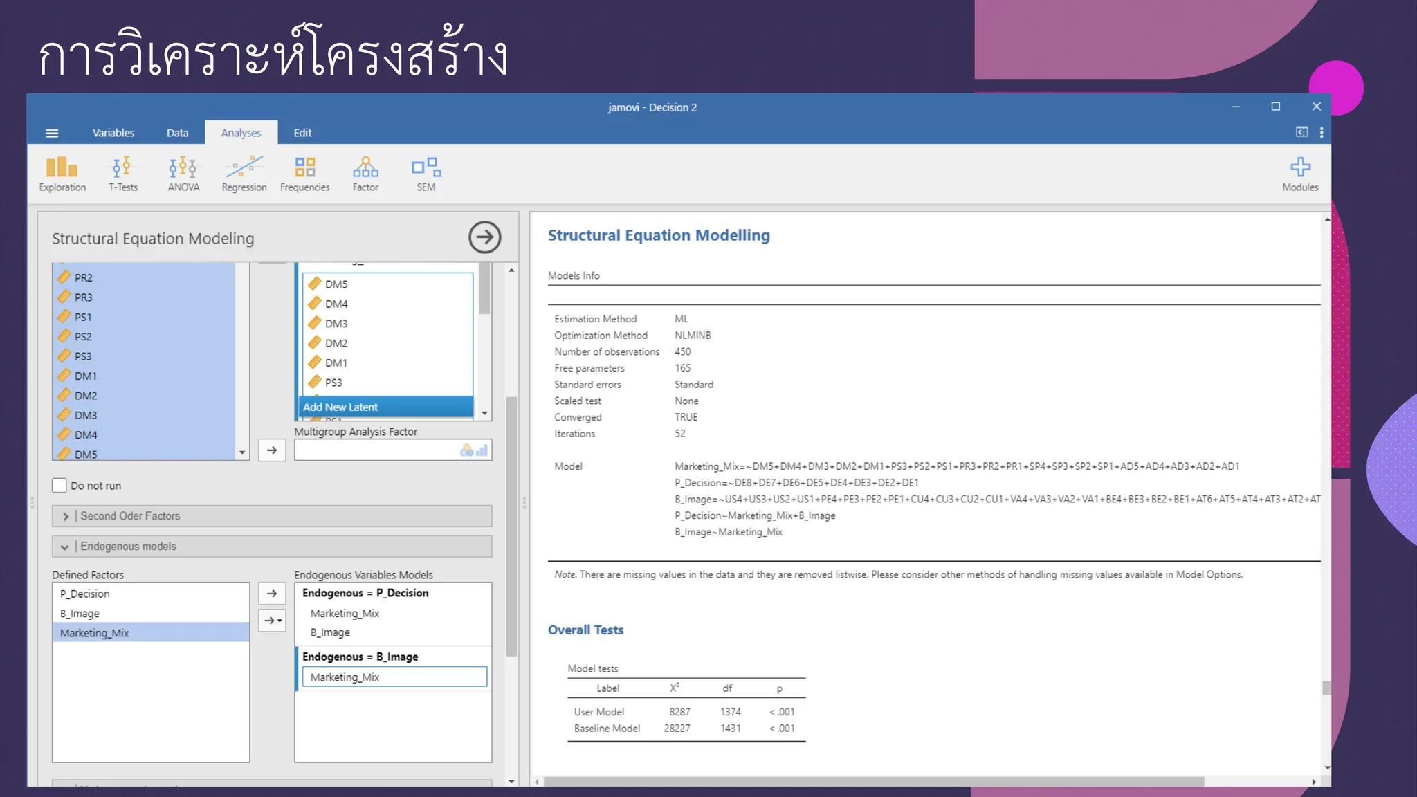
Task: Open the SEM analysis menu
Action: point(426,173)
